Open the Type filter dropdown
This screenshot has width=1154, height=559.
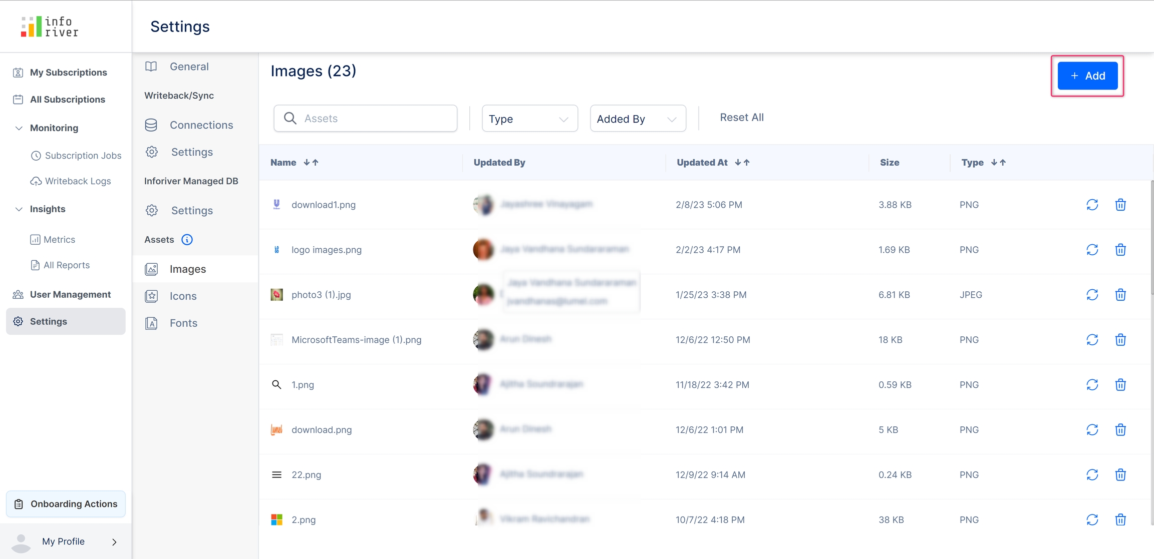pyautogui.click(x=529, y=119)
